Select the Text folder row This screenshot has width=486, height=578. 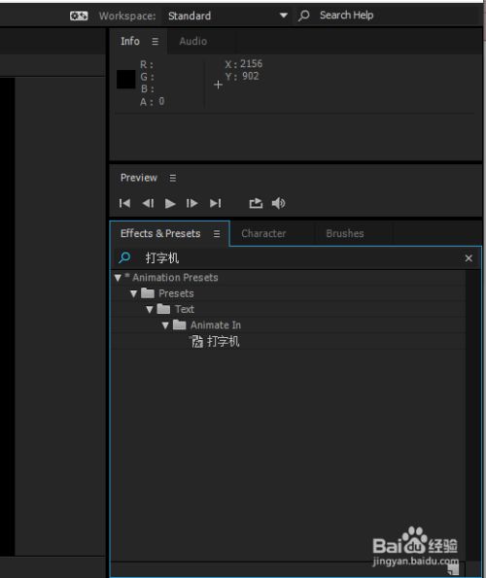(288, 309)
